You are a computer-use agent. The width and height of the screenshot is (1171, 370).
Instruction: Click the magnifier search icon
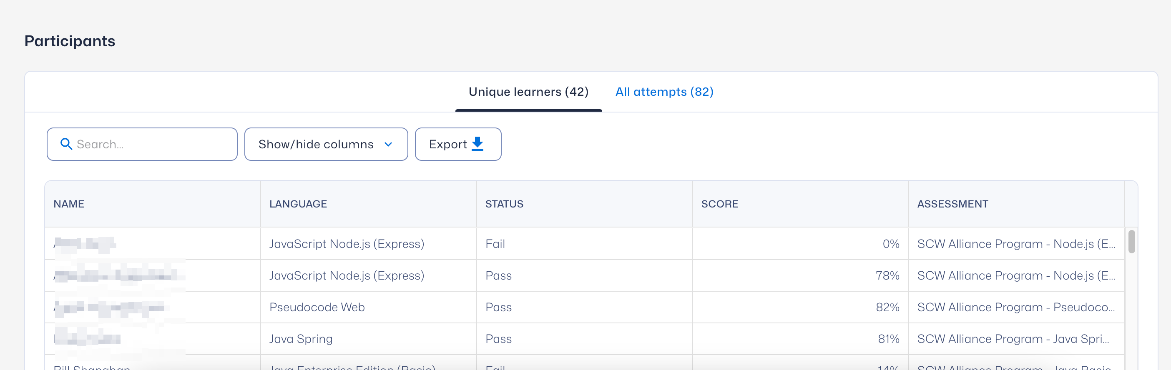[x=66, y=144]
